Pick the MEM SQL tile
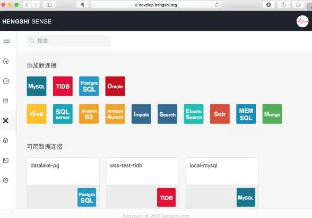The image size is (312, 218). [x=246, y=114]
